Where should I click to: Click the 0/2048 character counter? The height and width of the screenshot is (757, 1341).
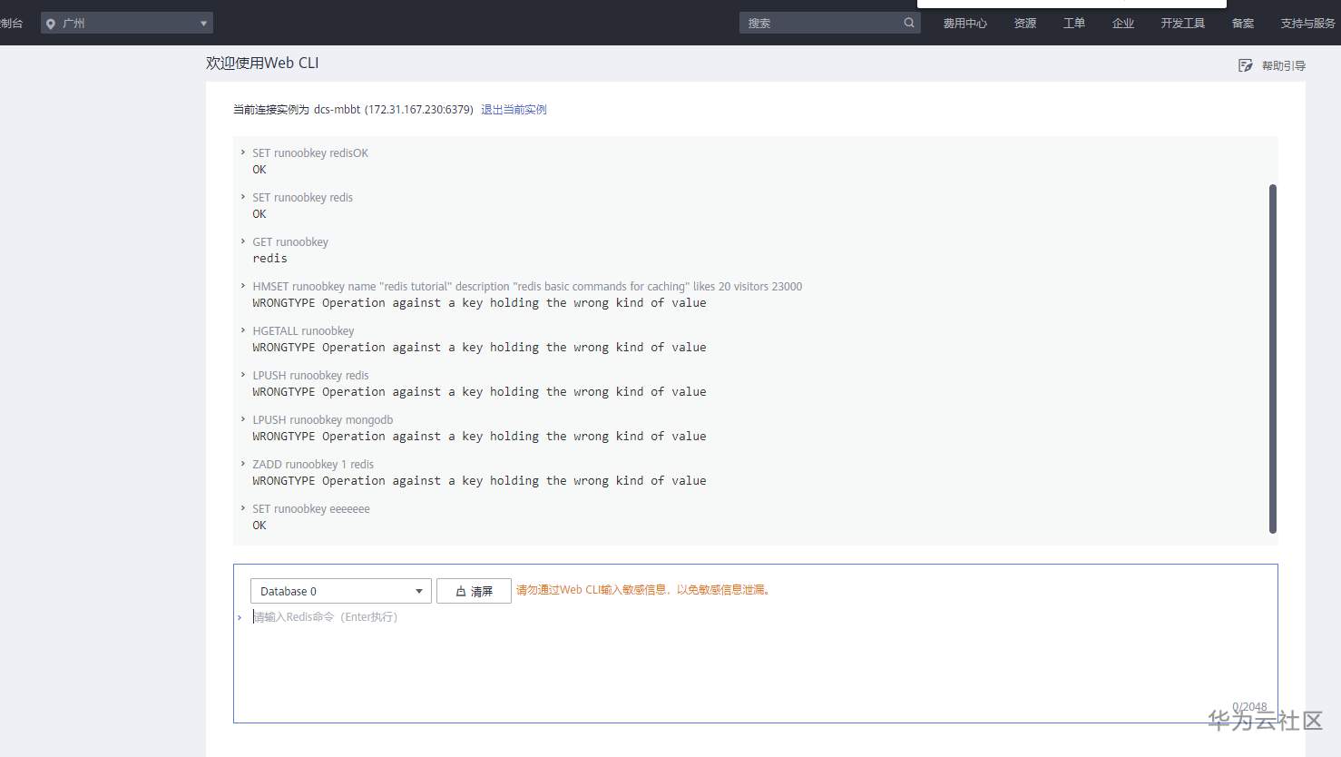(1249, 707)
